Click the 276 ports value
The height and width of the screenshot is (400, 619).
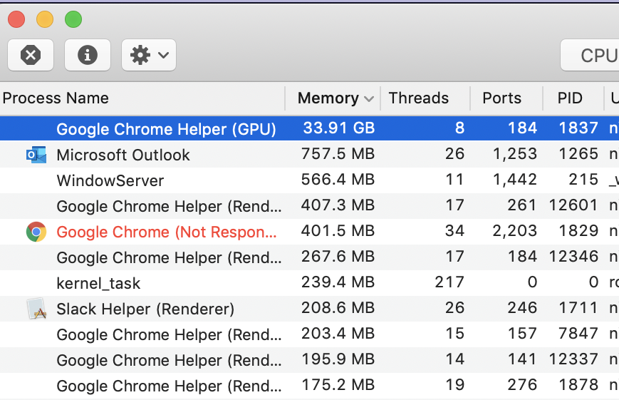tap(522, 385)
